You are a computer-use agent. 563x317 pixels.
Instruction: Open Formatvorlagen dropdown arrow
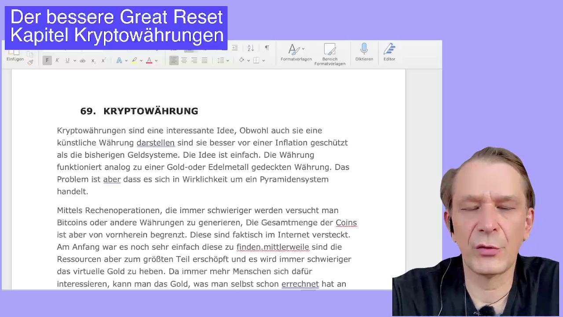(303, 49)
